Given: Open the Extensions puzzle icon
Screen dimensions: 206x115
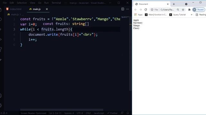Looking at the screenshot, I should pyautogui.click(x=189, y=10).
